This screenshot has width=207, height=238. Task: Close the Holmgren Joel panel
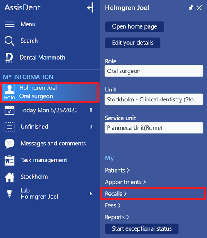199,8
